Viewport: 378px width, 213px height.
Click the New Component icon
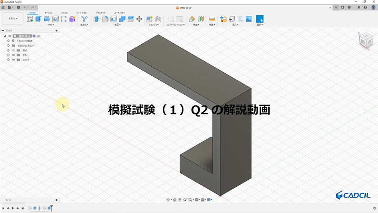pos(150,19)
